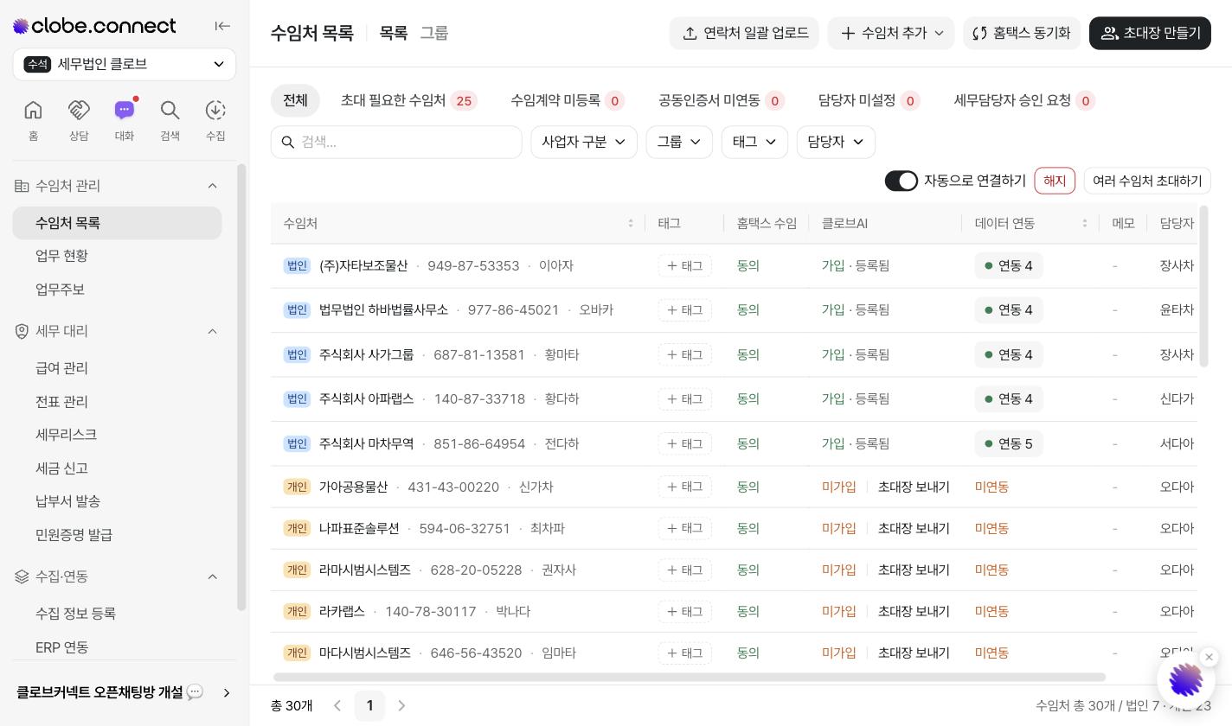Sort by 수임처 column sort icon
This screenshot has width=1232, height=726.
click(631, 223)
